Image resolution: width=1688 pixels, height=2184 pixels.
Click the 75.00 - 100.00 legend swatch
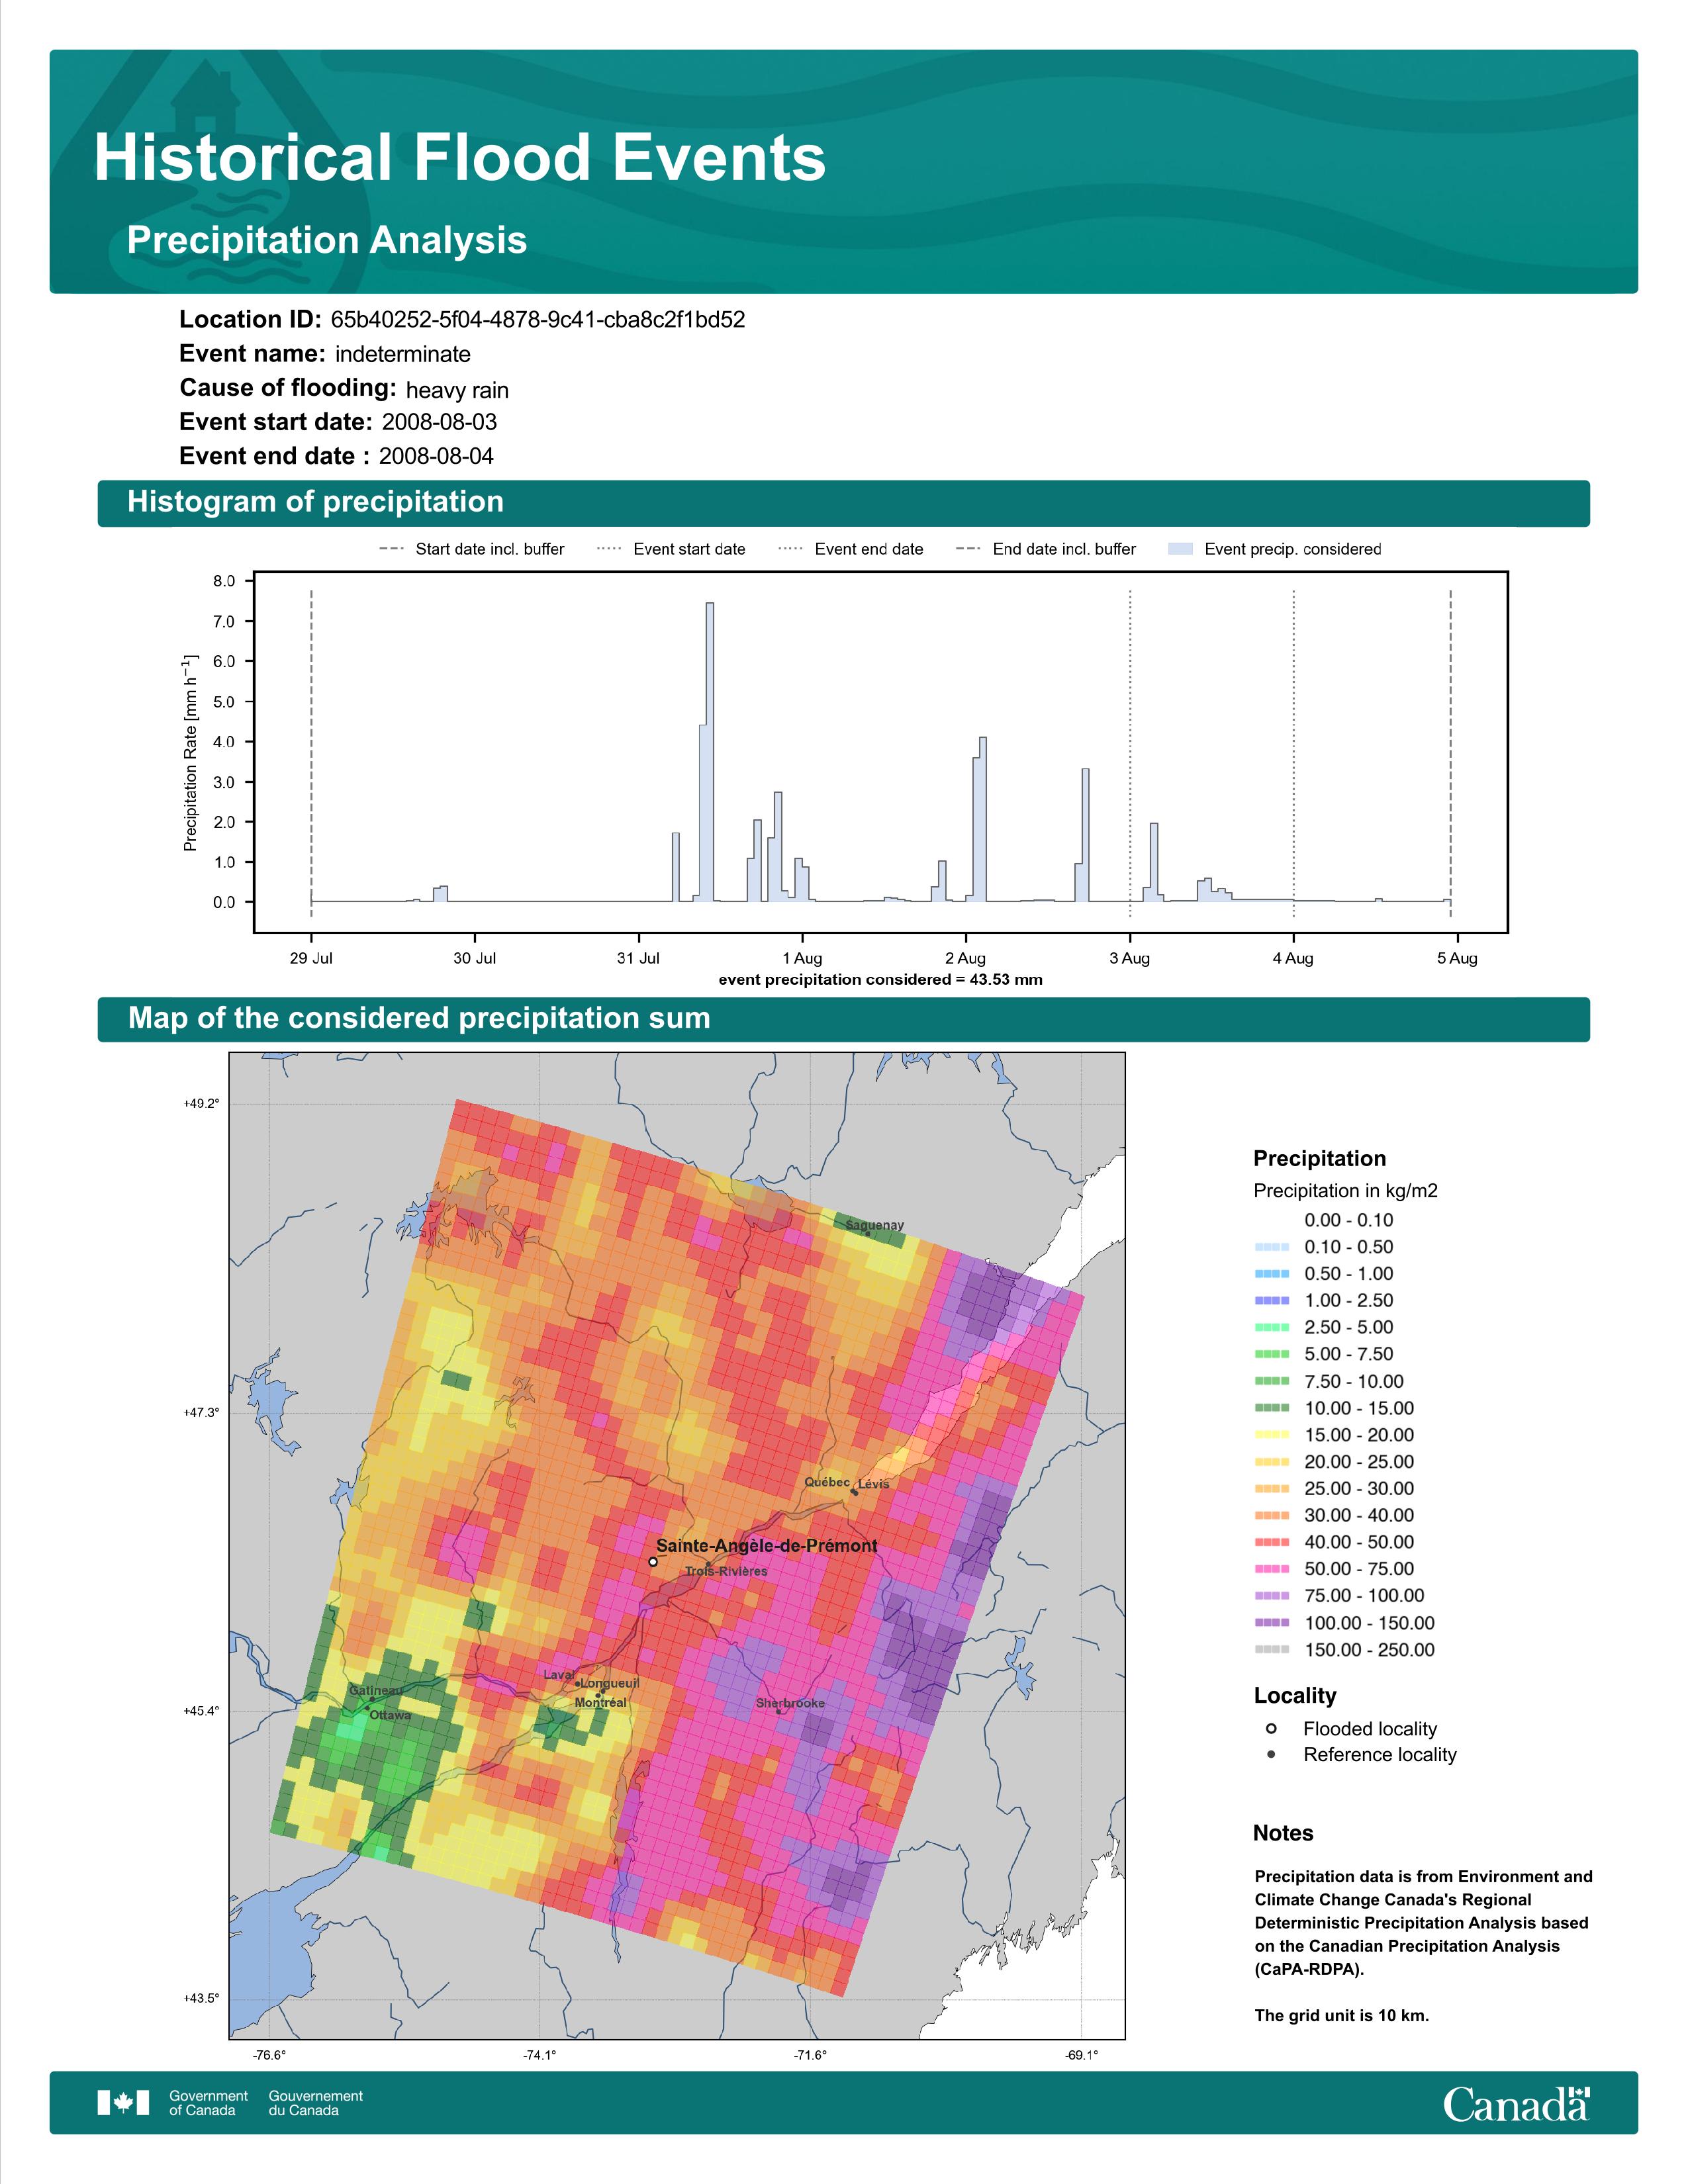click(1271, 1596)
